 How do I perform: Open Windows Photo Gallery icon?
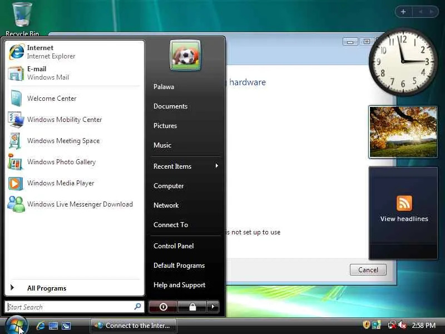point(16,162)
